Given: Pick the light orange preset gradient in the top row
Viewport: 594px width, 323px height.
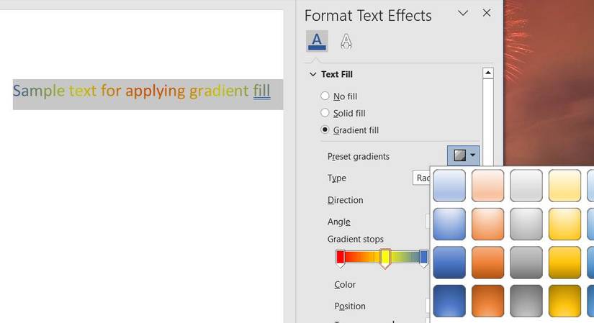Looking at the screenshot, I should [487, 185].
